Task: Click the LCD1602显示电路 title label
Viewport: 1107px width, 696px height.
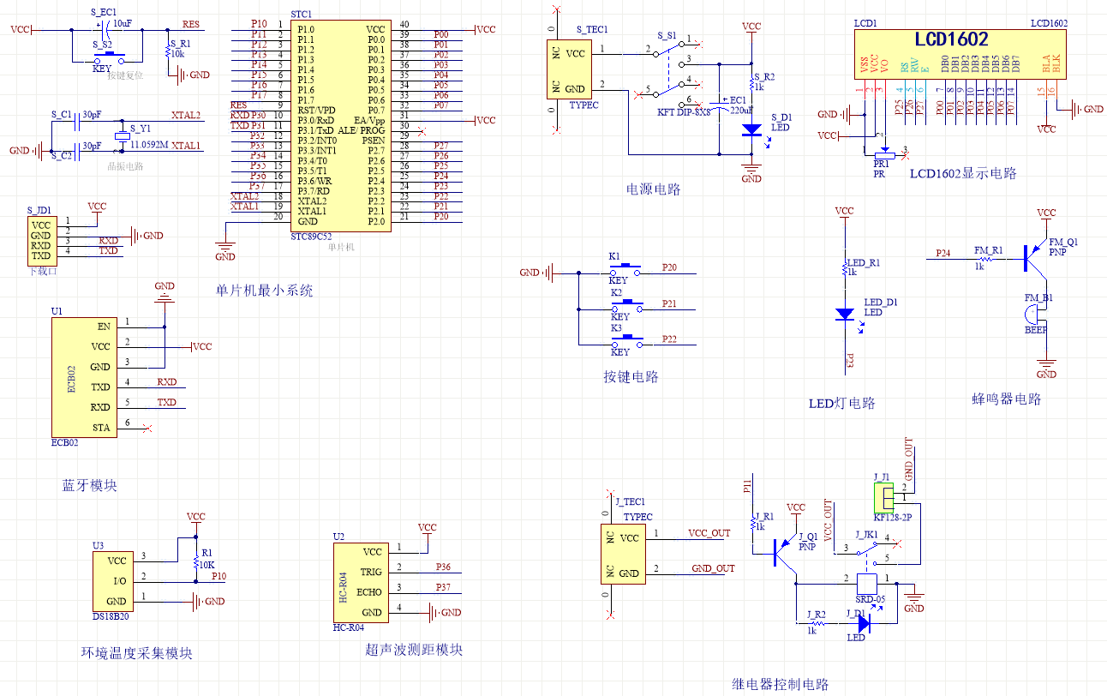Action: tap(963, 173)
